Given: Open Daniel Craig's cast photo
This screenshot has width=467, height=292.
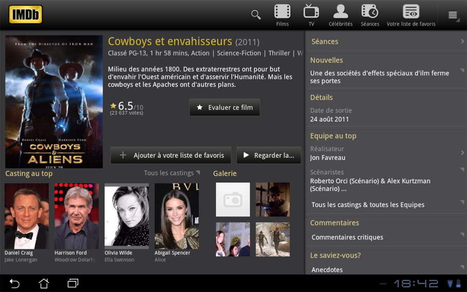Looking at the screenshot, I should [x=27, y=216].
